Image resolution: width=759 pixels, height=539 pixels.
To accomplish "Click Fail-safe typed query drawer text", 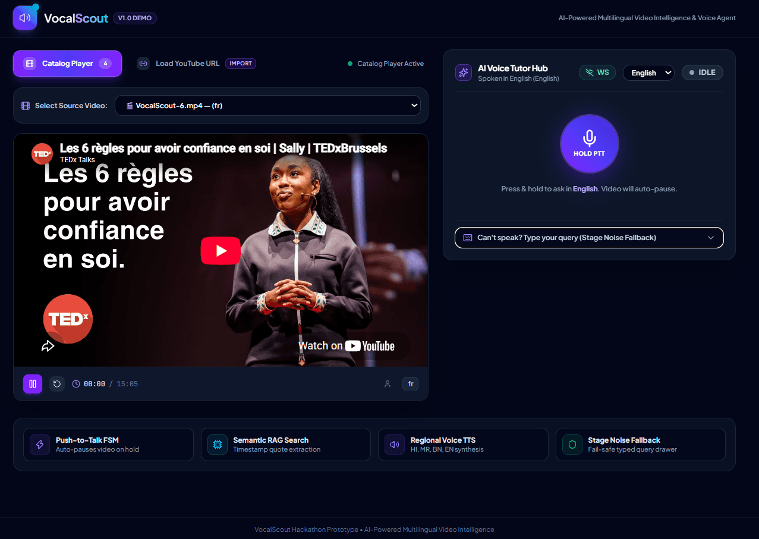I will [x=632, y=450].
